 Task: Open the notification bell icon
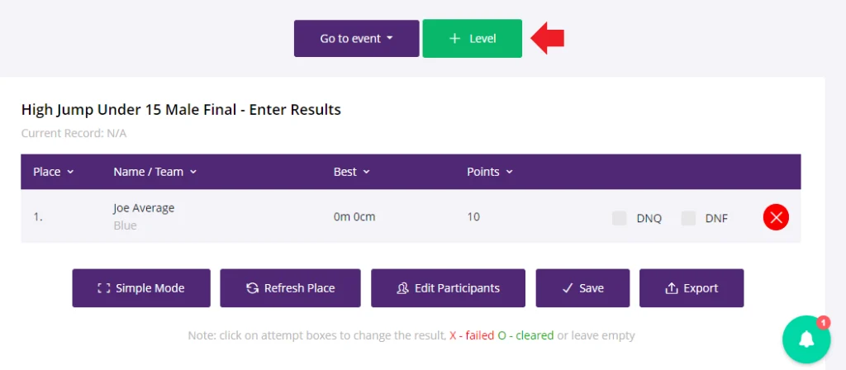click(x=806, y=339)
